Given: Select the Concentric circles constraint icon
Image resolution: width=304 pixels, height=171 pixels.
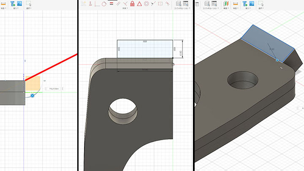Looking at the screenshot, I should [x=146, y=3].
